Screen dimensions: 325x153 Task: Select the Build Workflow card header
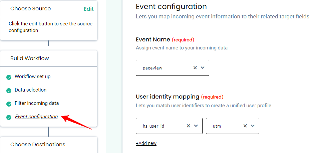point(49,58)
